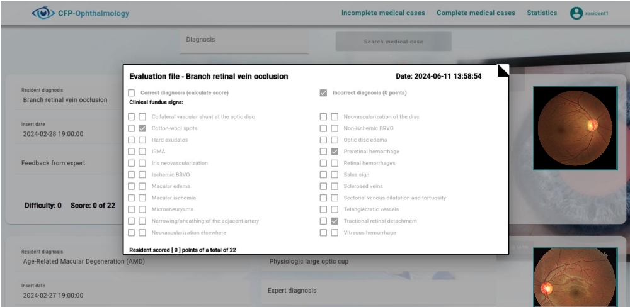Click the CFP-Ophthalmology eye logo icon

tap(43, 13)
